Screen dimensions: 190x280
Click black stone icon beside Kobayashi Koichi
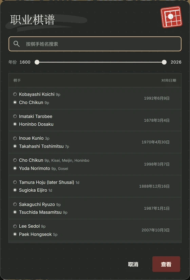[x=15, y=94]
